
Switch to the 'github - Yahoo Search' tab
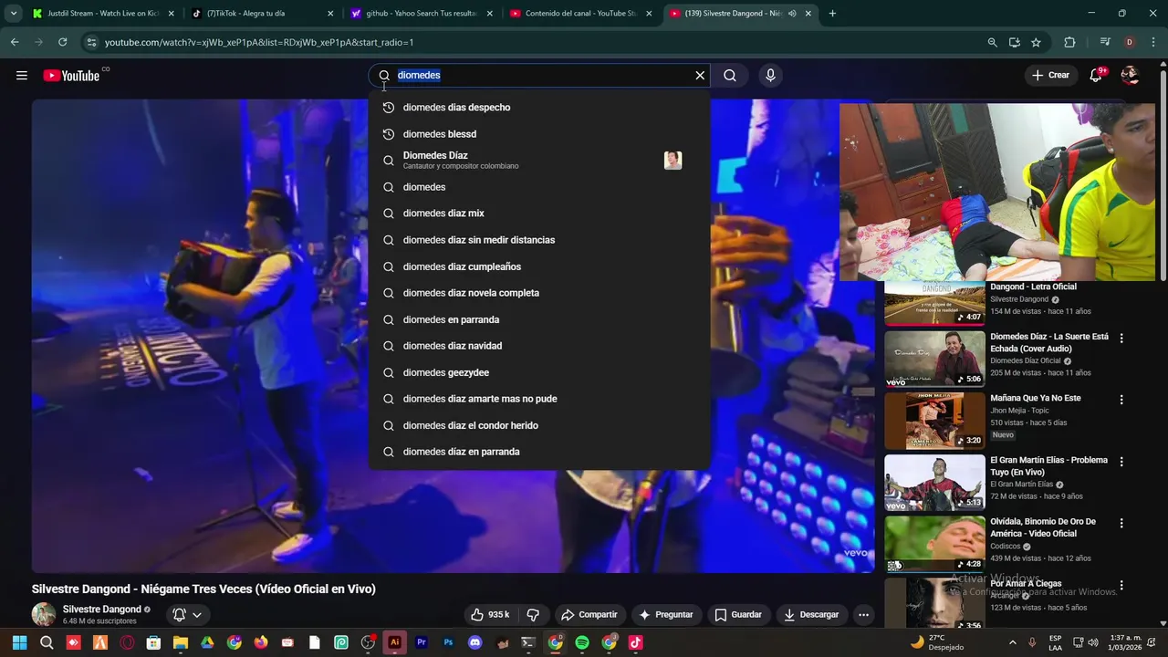tap(421, 14)
